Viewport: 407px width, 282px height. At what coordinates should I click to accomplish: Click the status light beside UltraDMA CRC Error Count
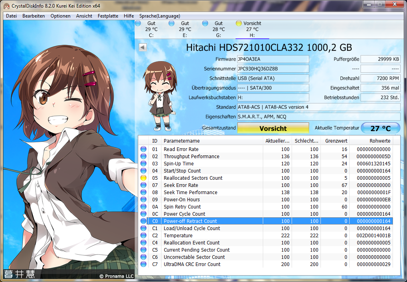(x=143, y=264)
